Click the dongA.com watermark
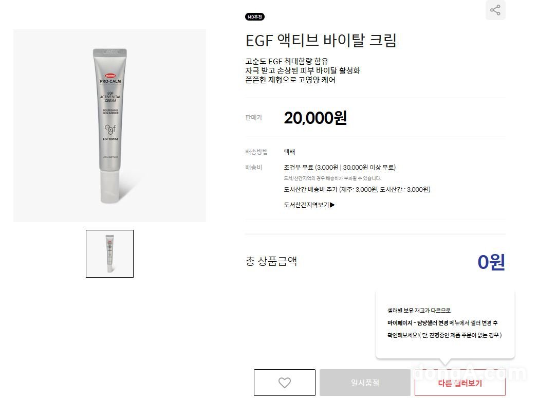This screenshot has height=398, width=538. [470, 373]
